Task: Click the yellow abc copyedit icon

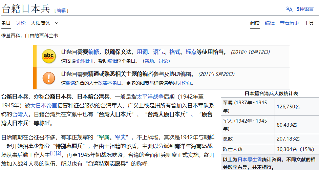Action: [49, 56]
